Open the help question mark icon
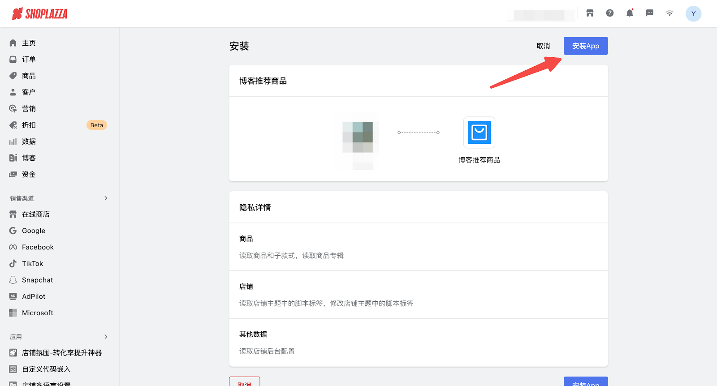Screen dimensions: 717x386 pos(610,13)
